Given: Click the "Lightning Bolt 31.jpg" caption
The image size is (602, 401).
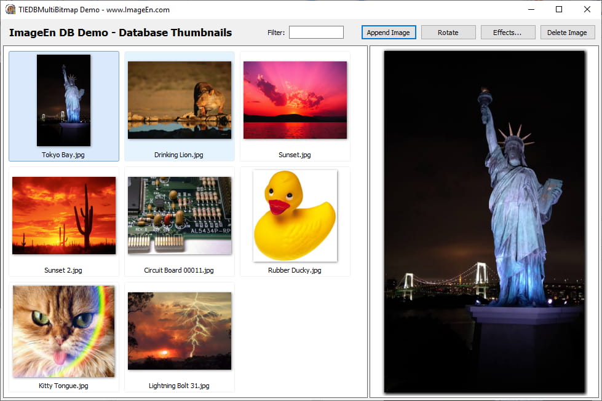Looking at the screenshot, I should point(179,386).
